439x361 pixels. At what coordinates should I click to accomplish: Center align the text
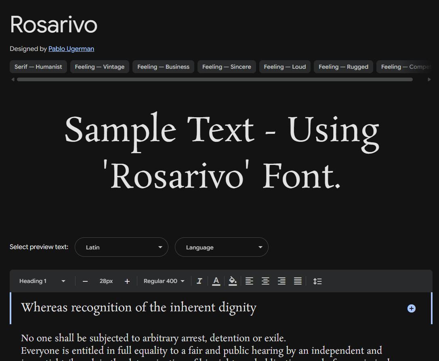point(265,281)
